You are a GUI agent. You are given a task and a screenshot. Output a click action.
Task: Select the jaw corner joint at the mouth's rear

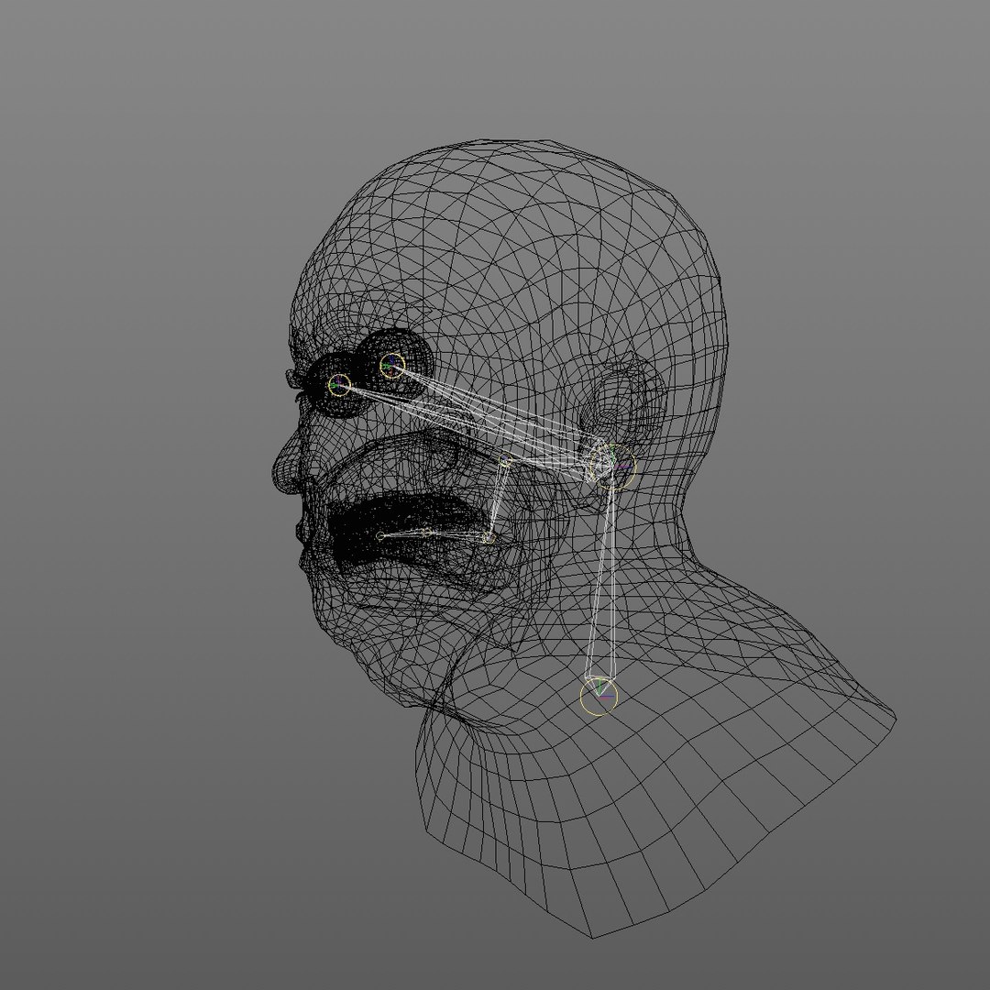pyautogui.click(x=488, y=538)
